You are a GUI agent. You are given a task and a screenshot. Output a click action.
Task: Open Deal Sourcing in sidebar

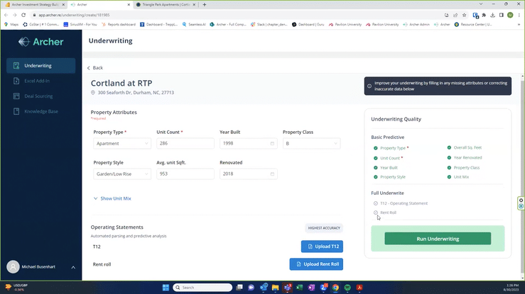click(38, 96)
